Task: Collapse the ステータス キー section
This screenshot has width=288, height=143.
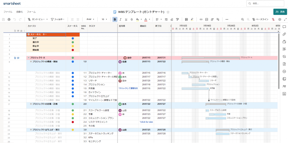Action: pos(29,34)
